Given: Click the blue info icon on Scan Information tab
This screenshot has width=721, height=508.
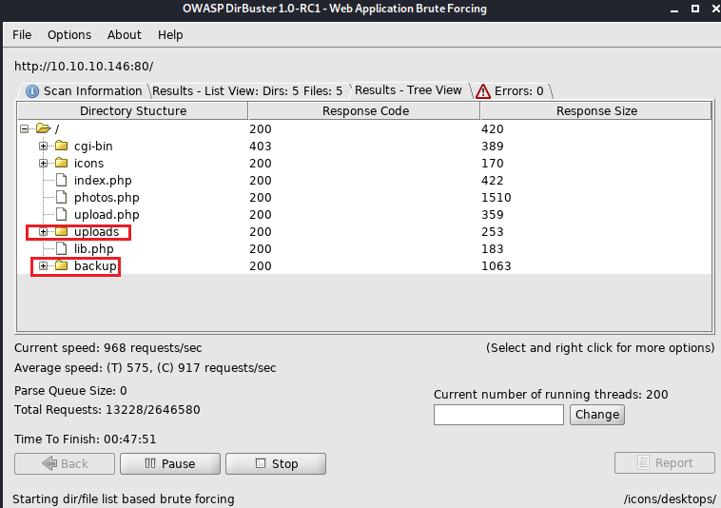Looking at the screenshot, I should [32, 91].
